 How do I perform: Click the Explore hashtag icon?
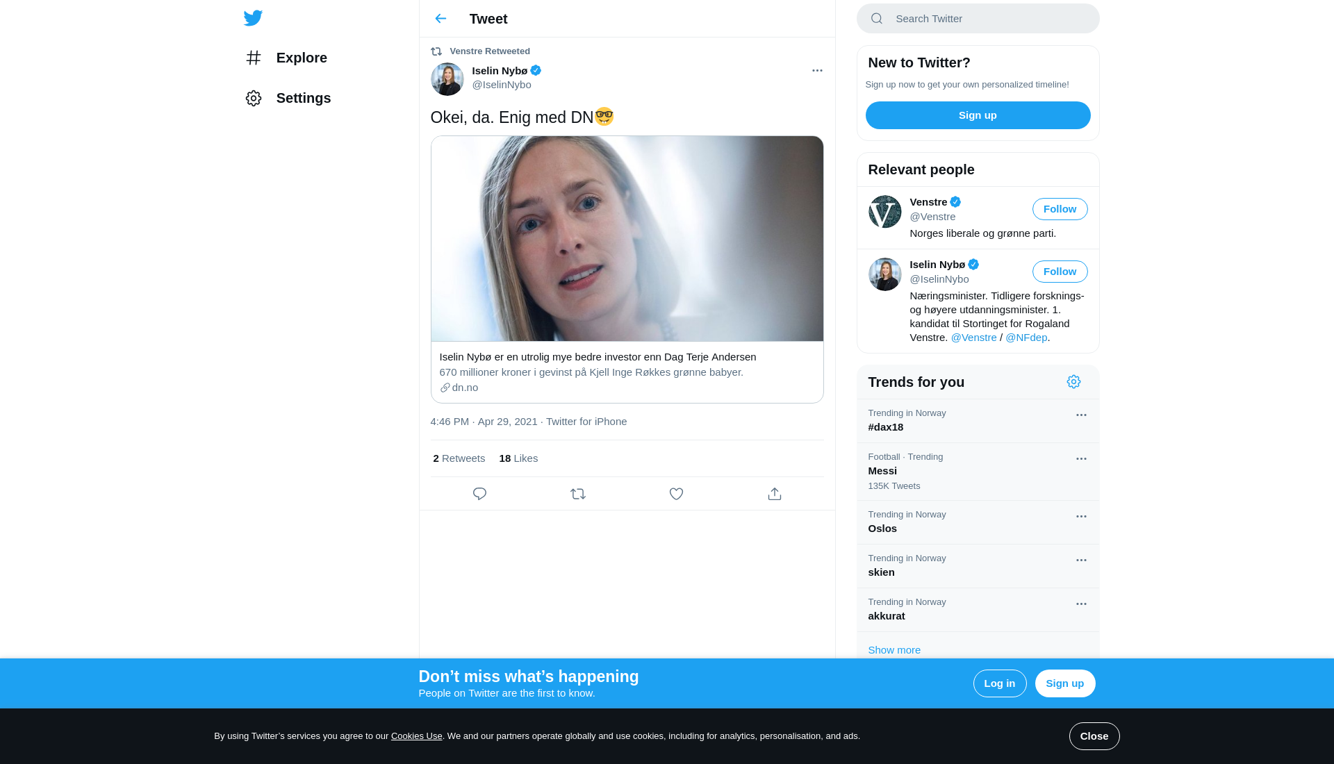254,58
